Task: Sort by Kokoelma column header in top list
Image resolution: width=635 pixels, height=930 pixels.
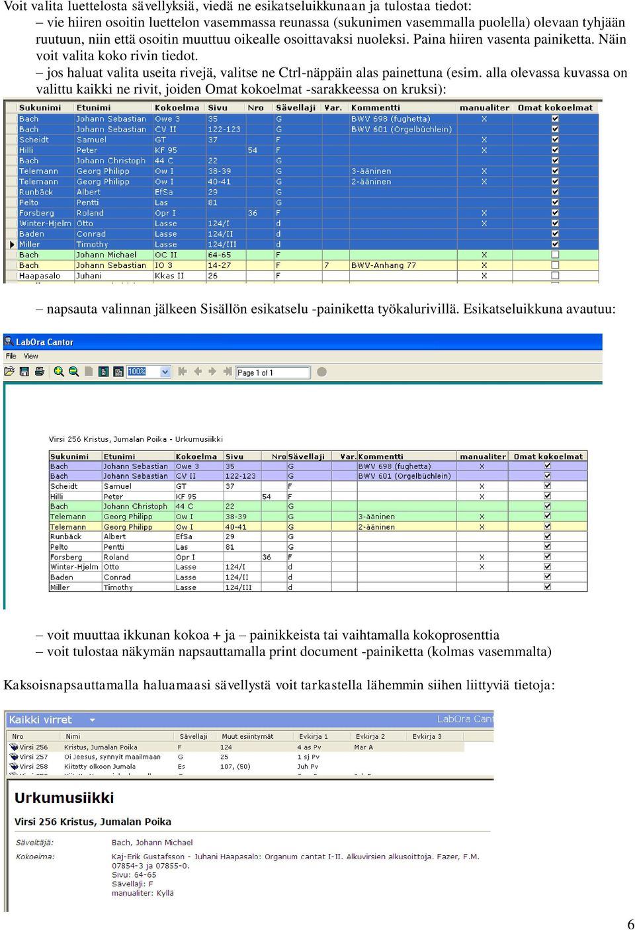Action: (179, 107)
